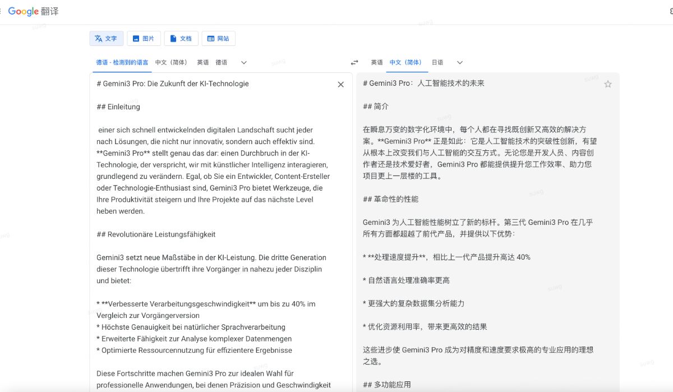Open the source language dropdown arrow
This screenshot has width=673, height=392.
pyautogui.click(x=243, y=62)
